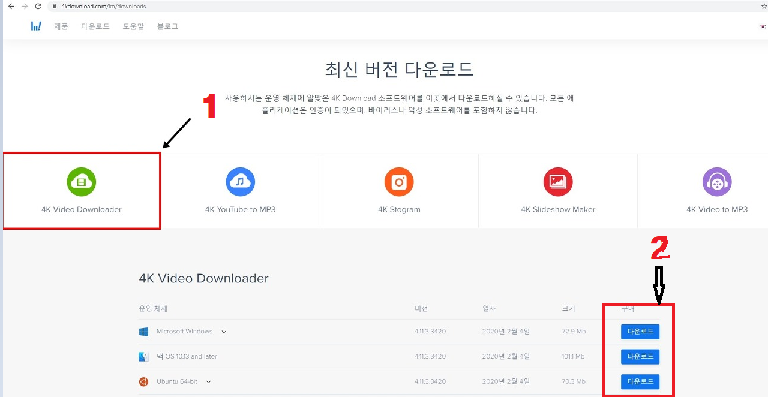Screen dimensions: 768x397
Task: Click the Ubuntu row date 2020년 2월 4일
Action: [x=506, y=381]
